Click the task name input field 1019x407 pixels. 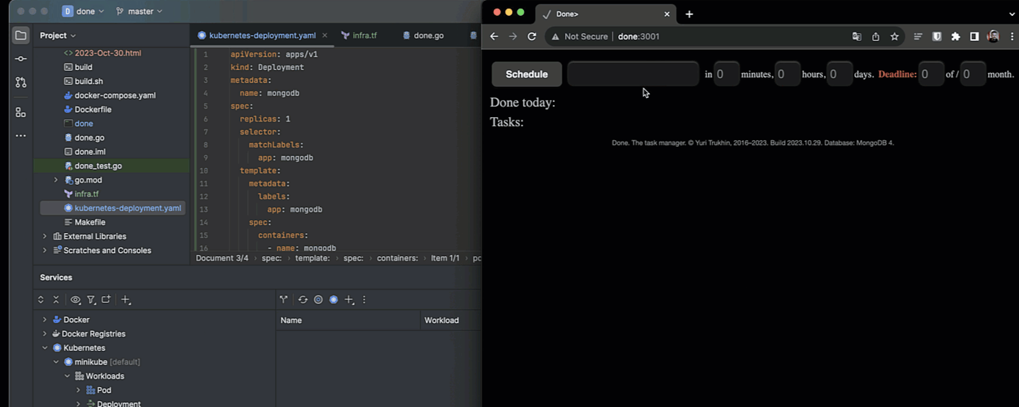point(633,74)
